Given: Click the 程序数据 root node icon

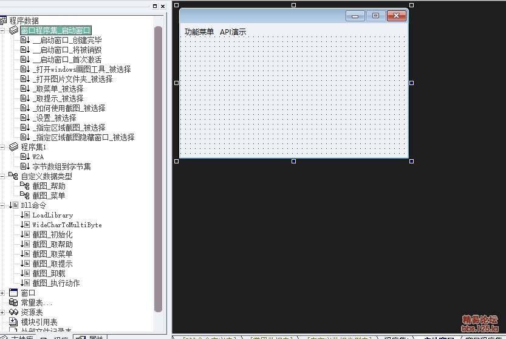Looking at the screenshot, I should tap(3, 21).
